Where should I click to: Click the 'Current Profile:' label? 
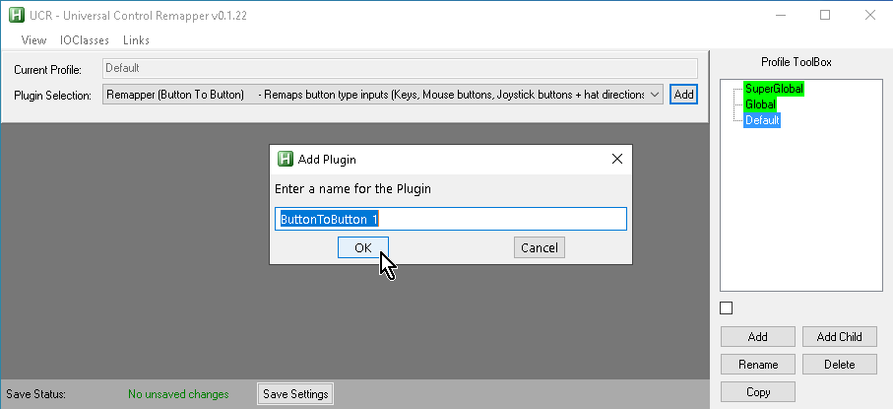(48, 70)
